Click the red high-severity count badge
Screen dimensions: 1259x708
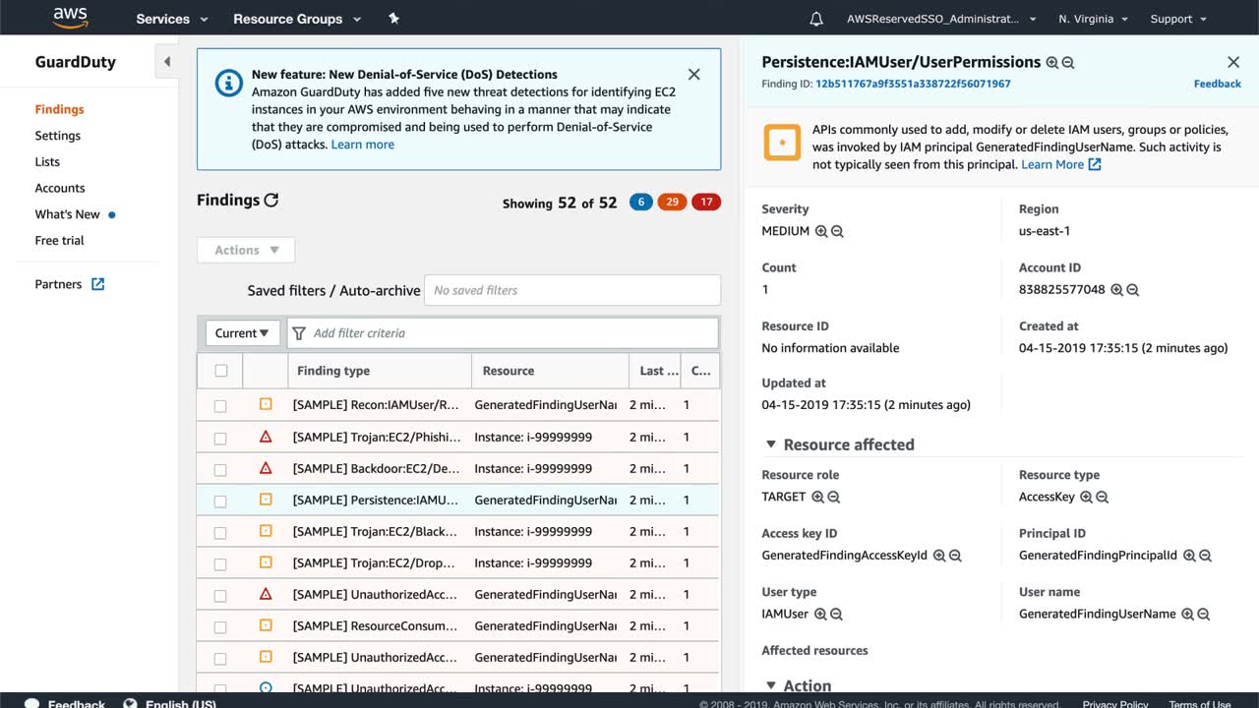(705, 202)
